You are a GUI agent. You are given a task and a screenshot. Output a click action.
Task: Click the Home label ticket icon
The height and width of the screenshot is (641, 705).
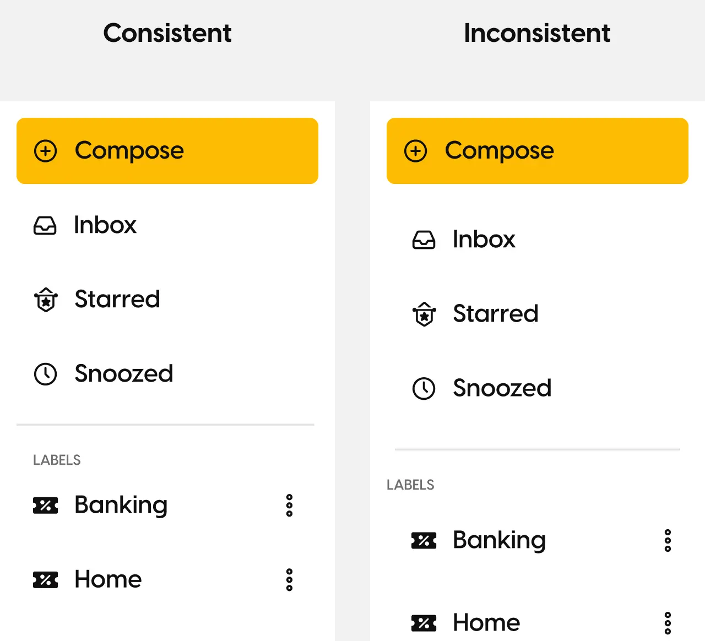click(x=46, y=579)
